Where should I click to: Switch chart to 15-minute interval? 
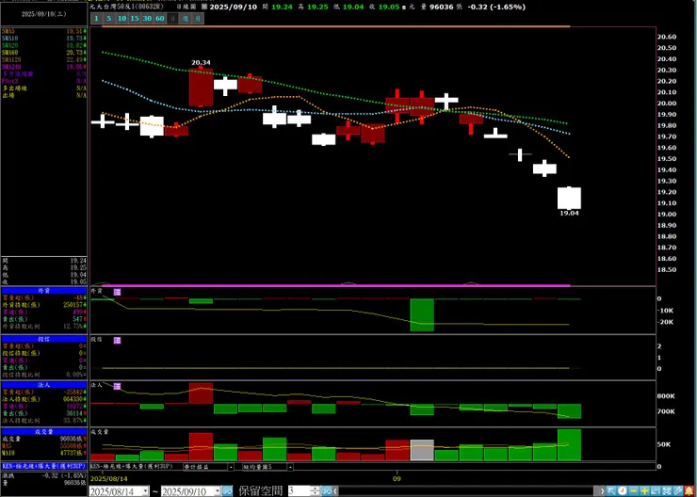point(135,19)
